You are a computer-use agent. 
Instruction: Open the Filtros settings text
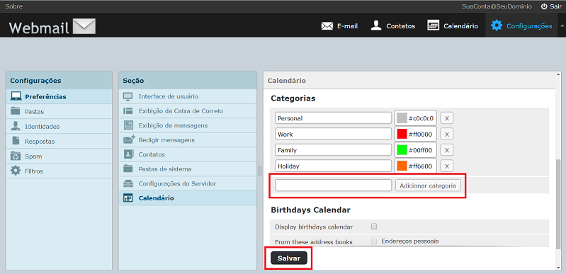(x=34, y=171)
